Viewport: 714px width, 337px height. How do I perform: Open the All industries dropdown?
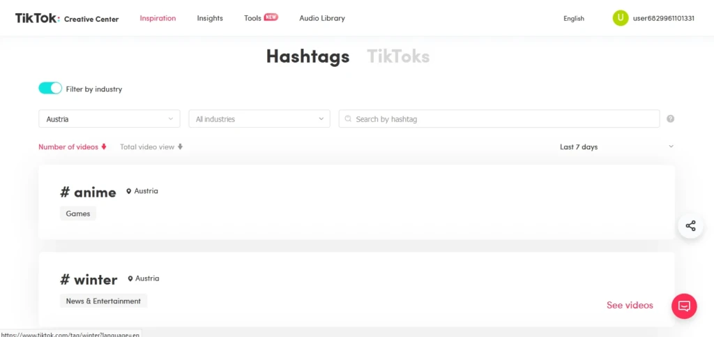point(259,119)
